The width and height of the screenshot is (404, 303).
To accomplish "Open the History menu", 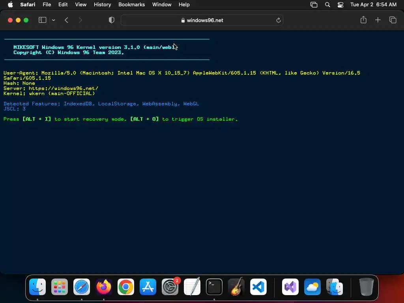I will point(102,5).
